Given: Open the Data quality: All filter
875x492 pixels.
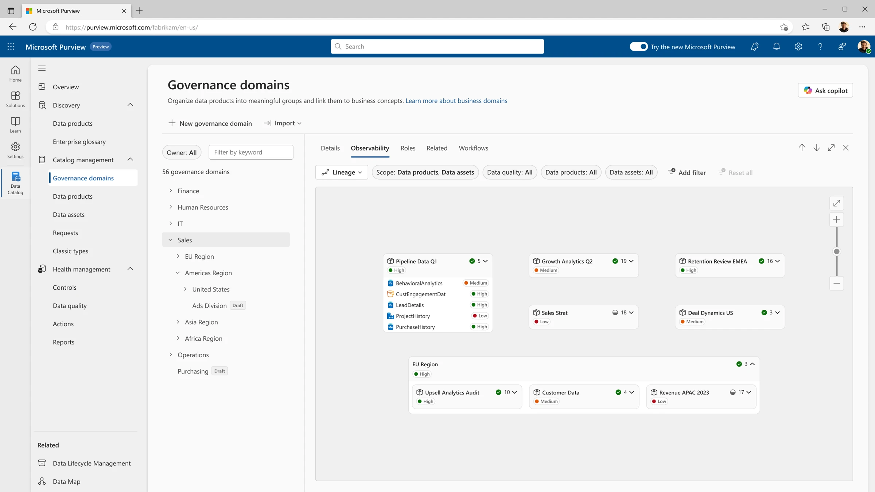Looking at the screenshot, I should tap(510, 172).
